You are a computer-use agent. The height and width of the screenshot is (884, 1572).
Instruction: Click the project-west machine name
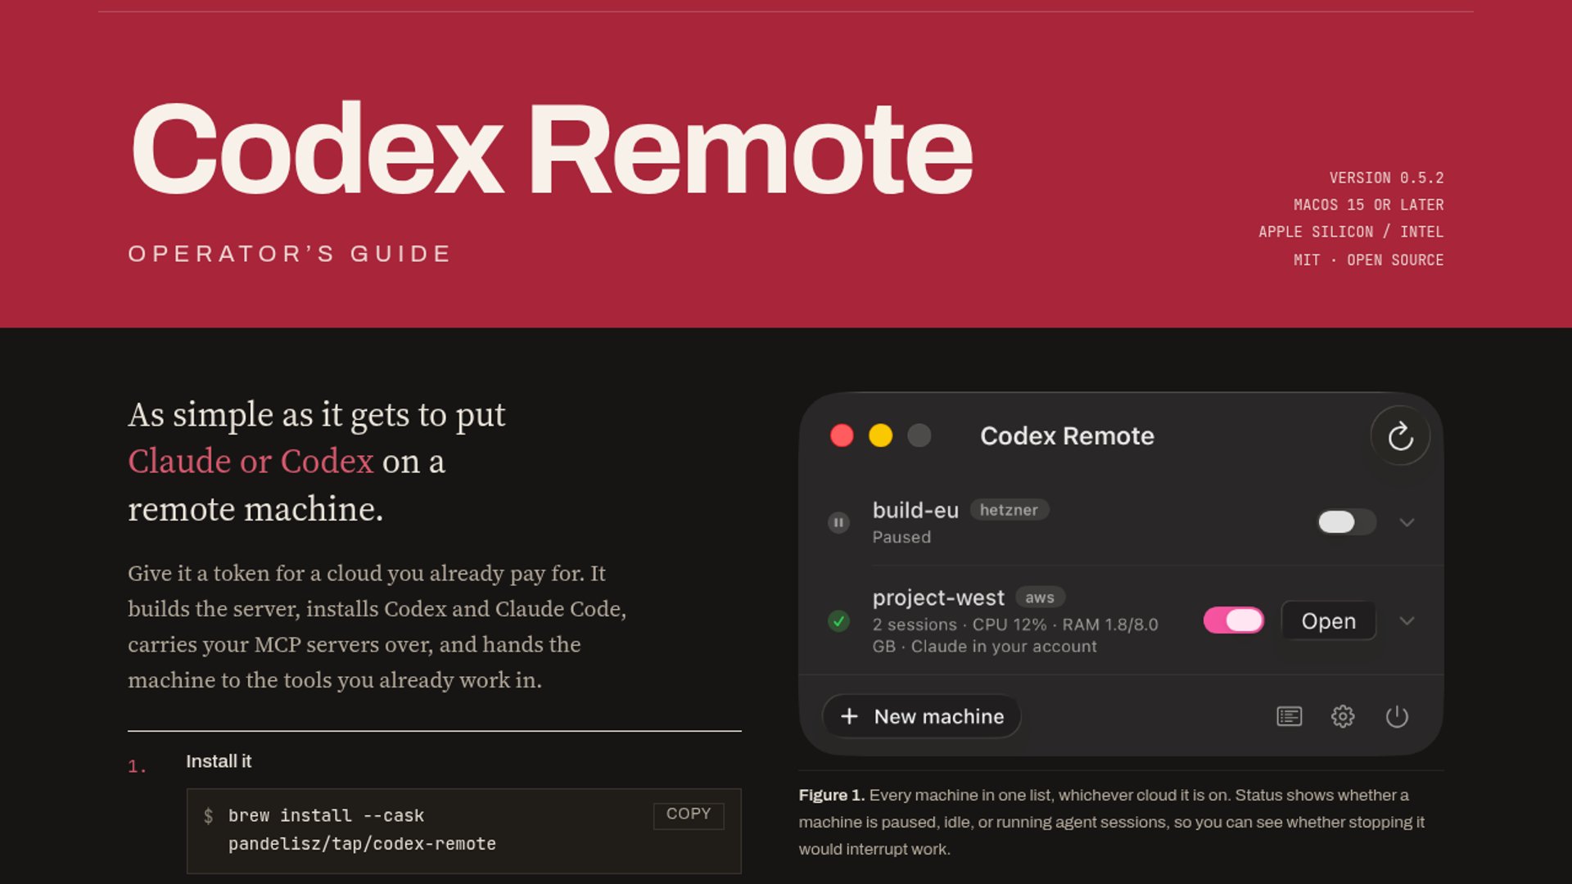pyautogui.click(x=938, y=598)
